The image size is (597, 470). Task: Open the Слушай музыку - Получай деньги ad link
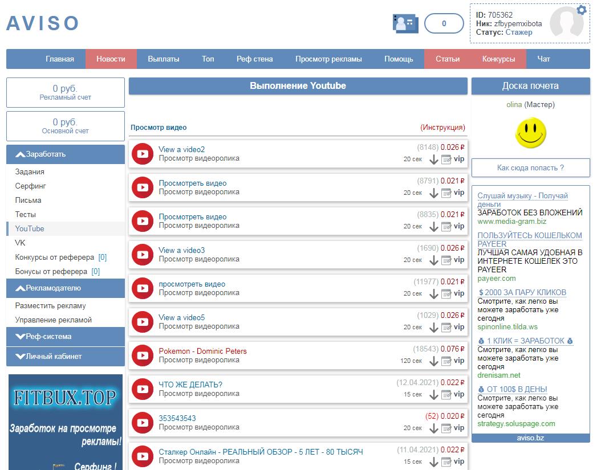522,199
